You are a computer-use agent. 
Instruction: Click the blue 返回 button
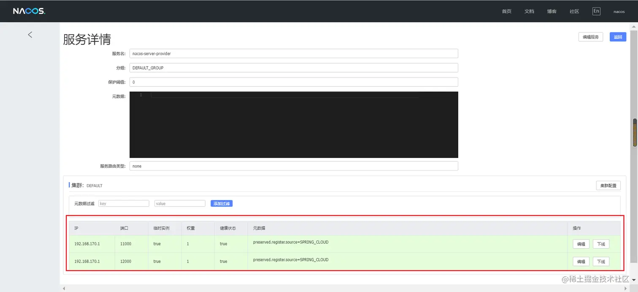tap(618, 37)
